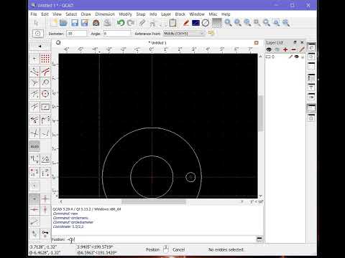Click Cancel in the status bar
Screen dimensions: 345x258
[178, 249]
